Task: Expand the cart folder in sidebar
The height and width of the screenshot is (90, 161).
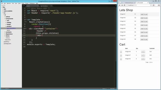Action: (6, 20)
